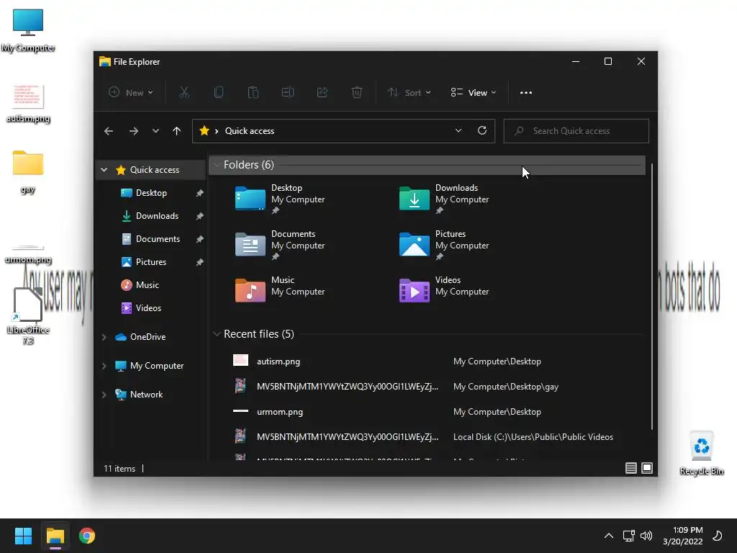
Task: Select My Computer desktop icon
Action: [x=28, y=30]
